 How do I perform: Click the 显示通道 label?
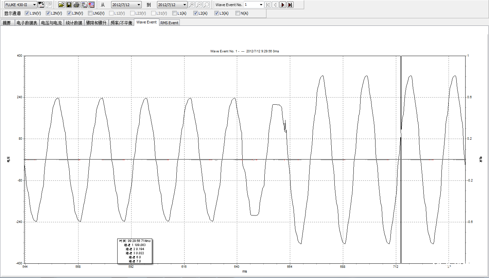[x=13, y=13]
